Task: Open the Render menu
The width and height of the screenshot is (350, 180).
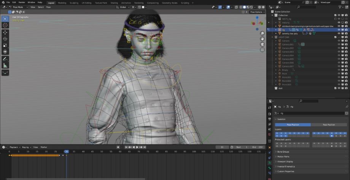Action: [22, 2]
